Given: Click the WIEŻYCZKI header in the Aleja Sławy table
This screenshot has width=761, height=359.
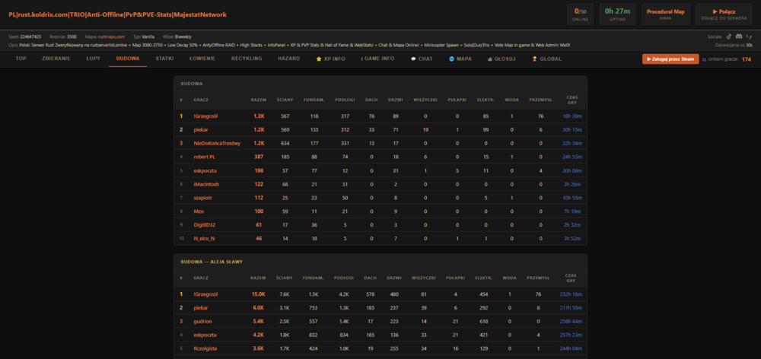Looking at the screenshot, I should click(x=425, y=278).
